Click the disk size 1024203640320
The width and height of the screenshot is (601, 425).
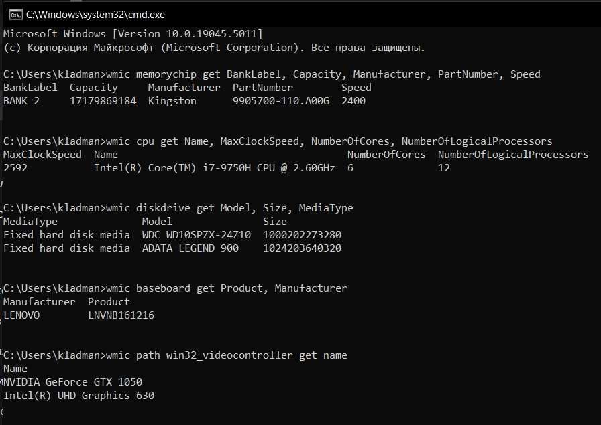click(x=302, y=248)
